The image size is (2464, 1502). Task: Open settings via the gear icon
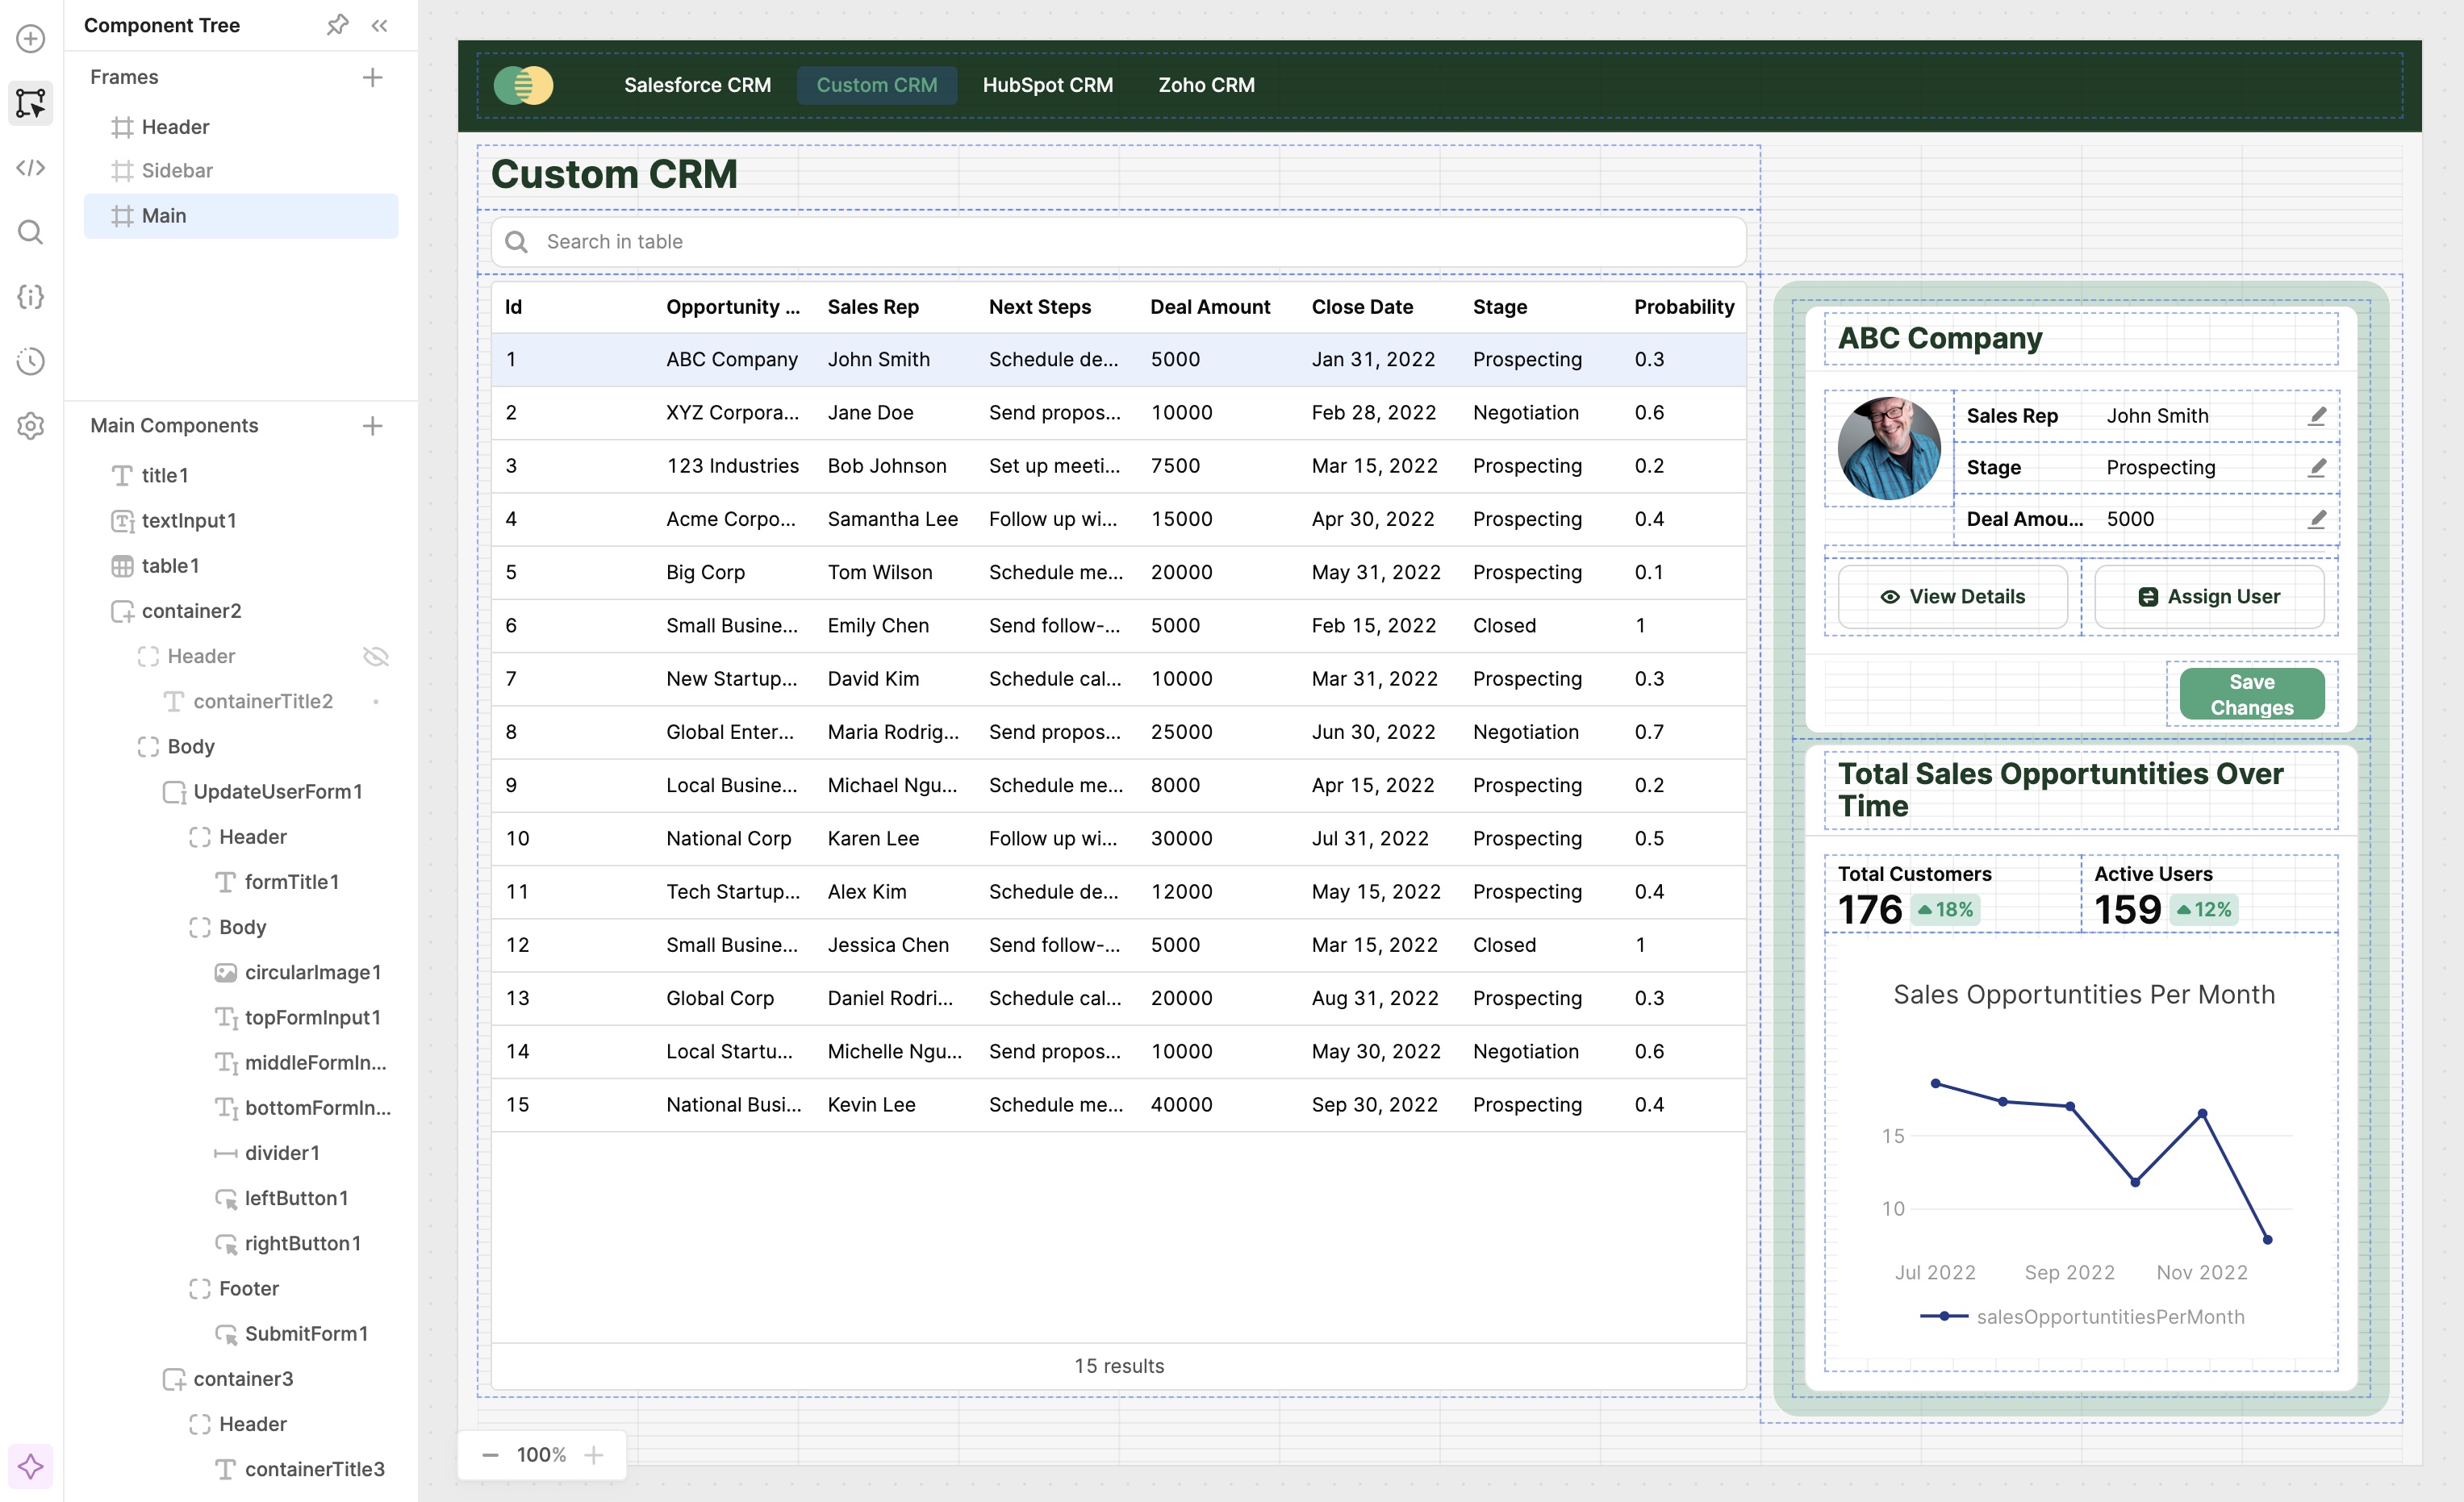[x=30, y=426]
